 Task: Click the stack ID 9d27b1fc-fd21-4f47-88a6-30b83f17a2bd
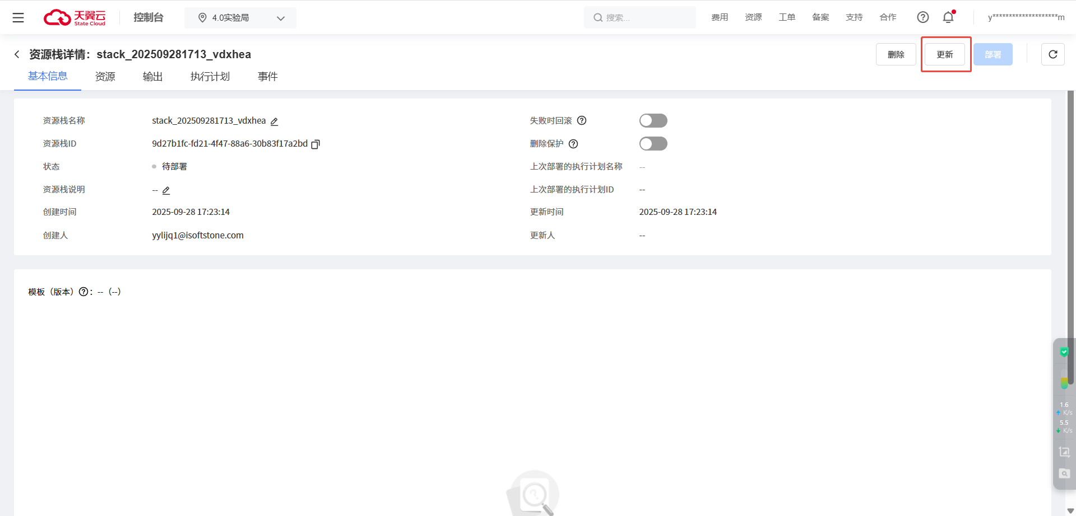tap(230, 144)
